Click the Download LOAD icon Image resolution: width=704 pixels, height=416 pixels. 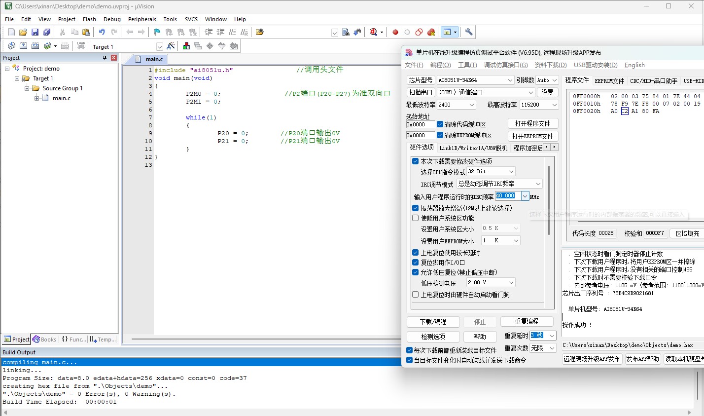(81, 46)
